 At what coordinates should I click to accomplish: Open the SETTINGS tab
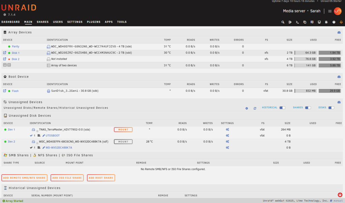coord(75,22)
